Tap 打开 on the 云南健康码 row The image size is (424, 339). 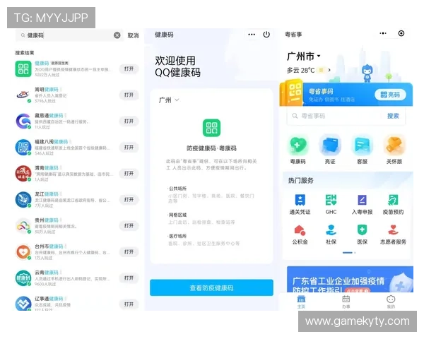pyautogui.click(x=129, y=278)
